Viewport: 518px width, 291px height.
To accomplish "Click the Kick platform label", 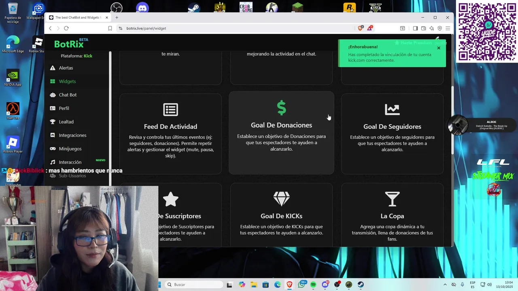I will [88, 56].
